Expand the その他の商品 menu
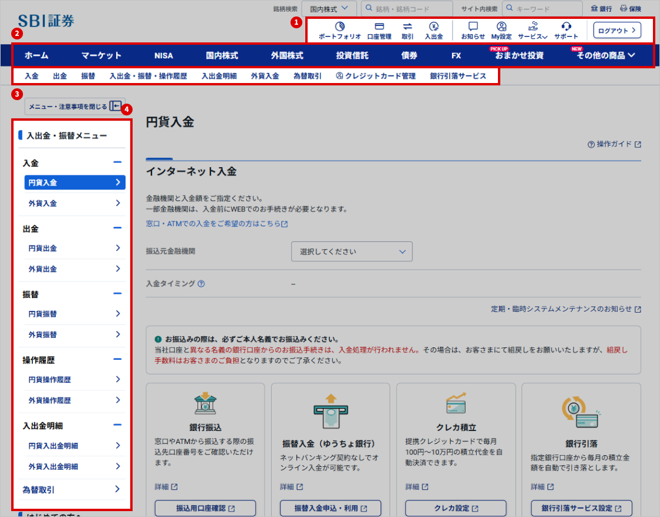The width and height of the screenshot is (660, 517). pyautogui.click(x=605, y=55)
